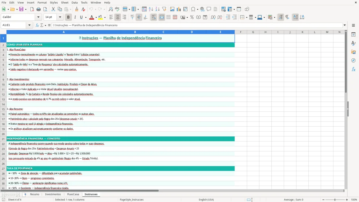Open the Borders dropdown arrow
This screenshot has width=359, height=202.
coord(247,17)
